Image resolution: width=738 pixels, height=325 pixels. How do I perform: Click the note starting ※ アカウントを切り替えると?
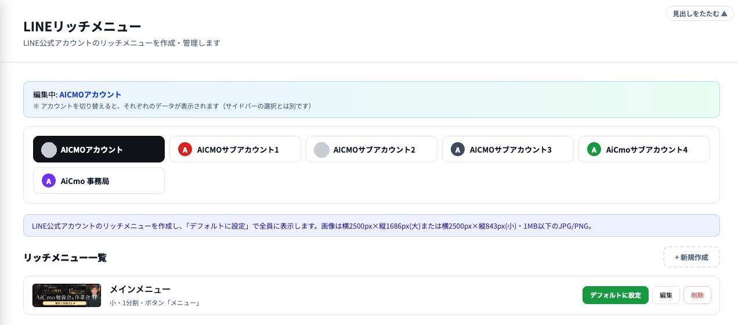pos(172,106)
